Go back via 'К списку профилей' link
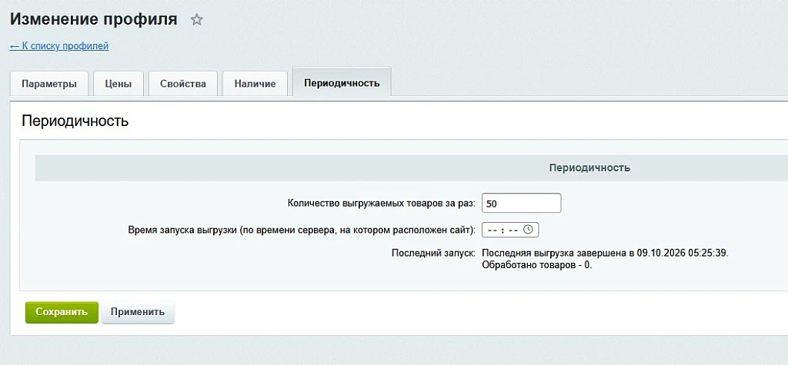Image resolution: width=788 pixels, height=365 pixels. tap(59, 46)
